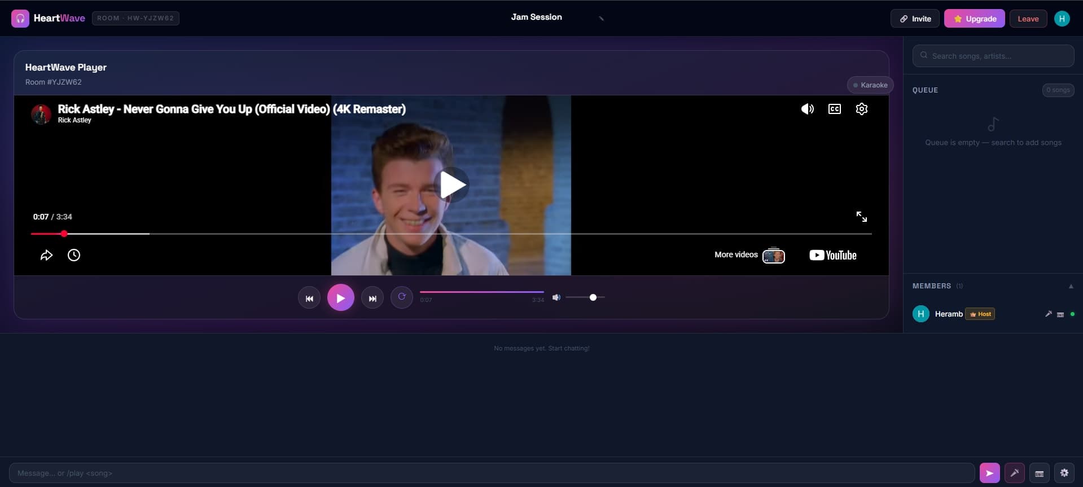Open YouTube video settings gear
The height and width of the screenshot is (487, 1083).
click(x=862, y=109)
